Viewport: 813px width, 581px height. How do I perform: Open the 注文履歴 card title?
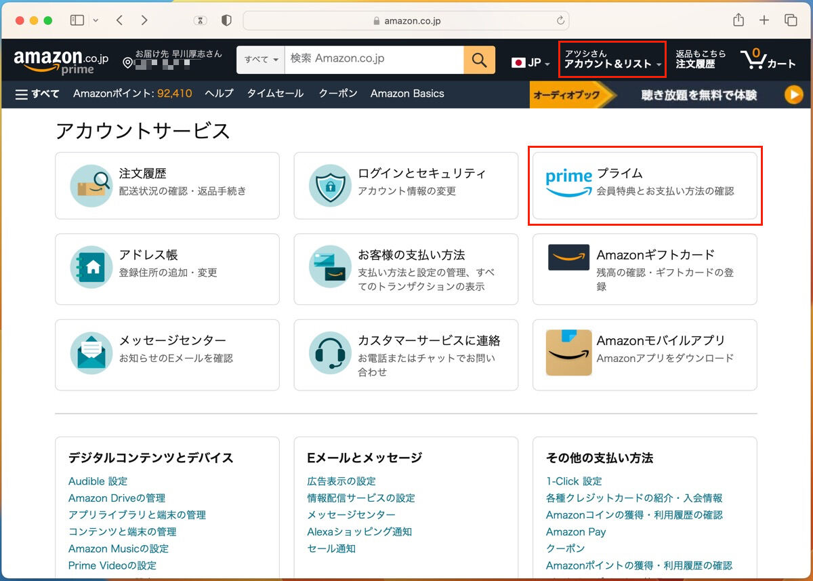[142, 174]
